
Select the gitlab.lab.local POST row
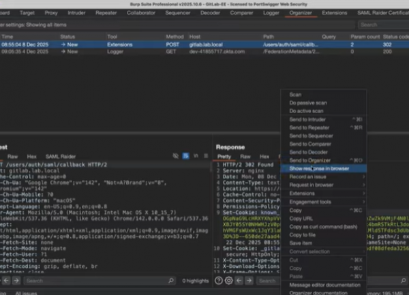[x=204, y=44]
